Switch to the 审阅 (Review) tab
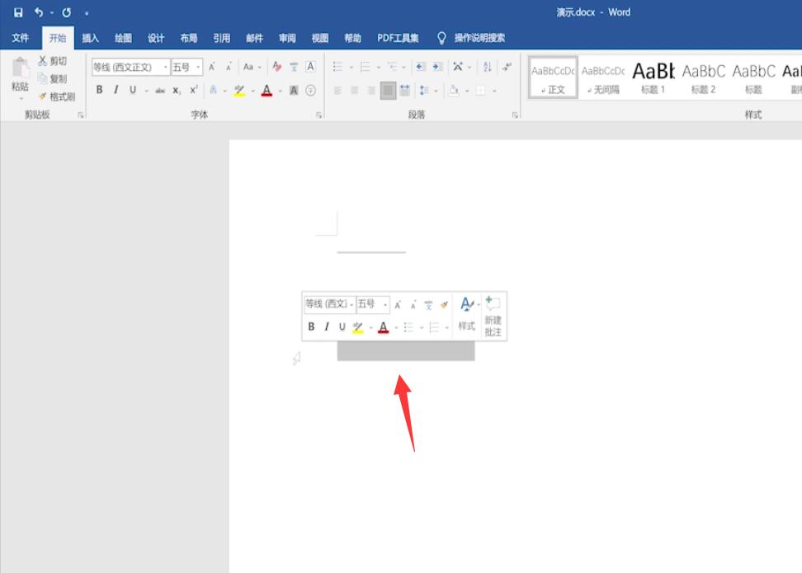Screen dimensions: 802x573 (287, 38)
